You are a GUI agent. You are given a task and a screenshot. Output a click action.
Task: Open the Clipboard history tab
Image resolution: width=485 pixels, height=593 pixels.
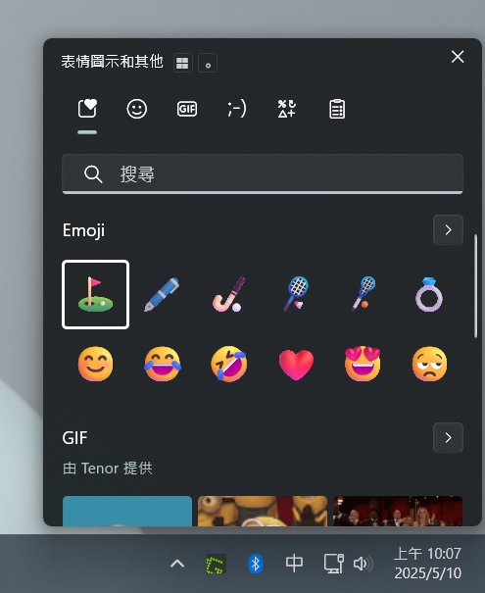[337, 109]
